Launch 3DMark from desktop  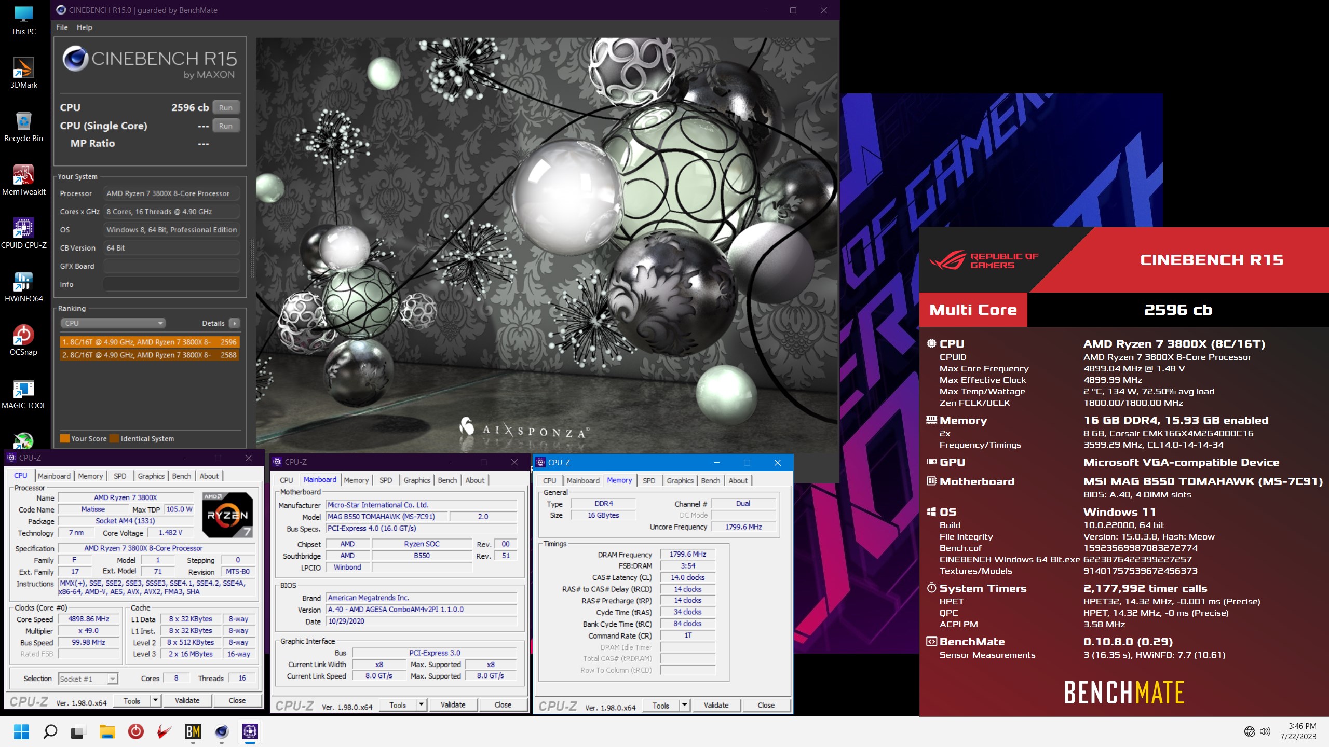(23, 74)
